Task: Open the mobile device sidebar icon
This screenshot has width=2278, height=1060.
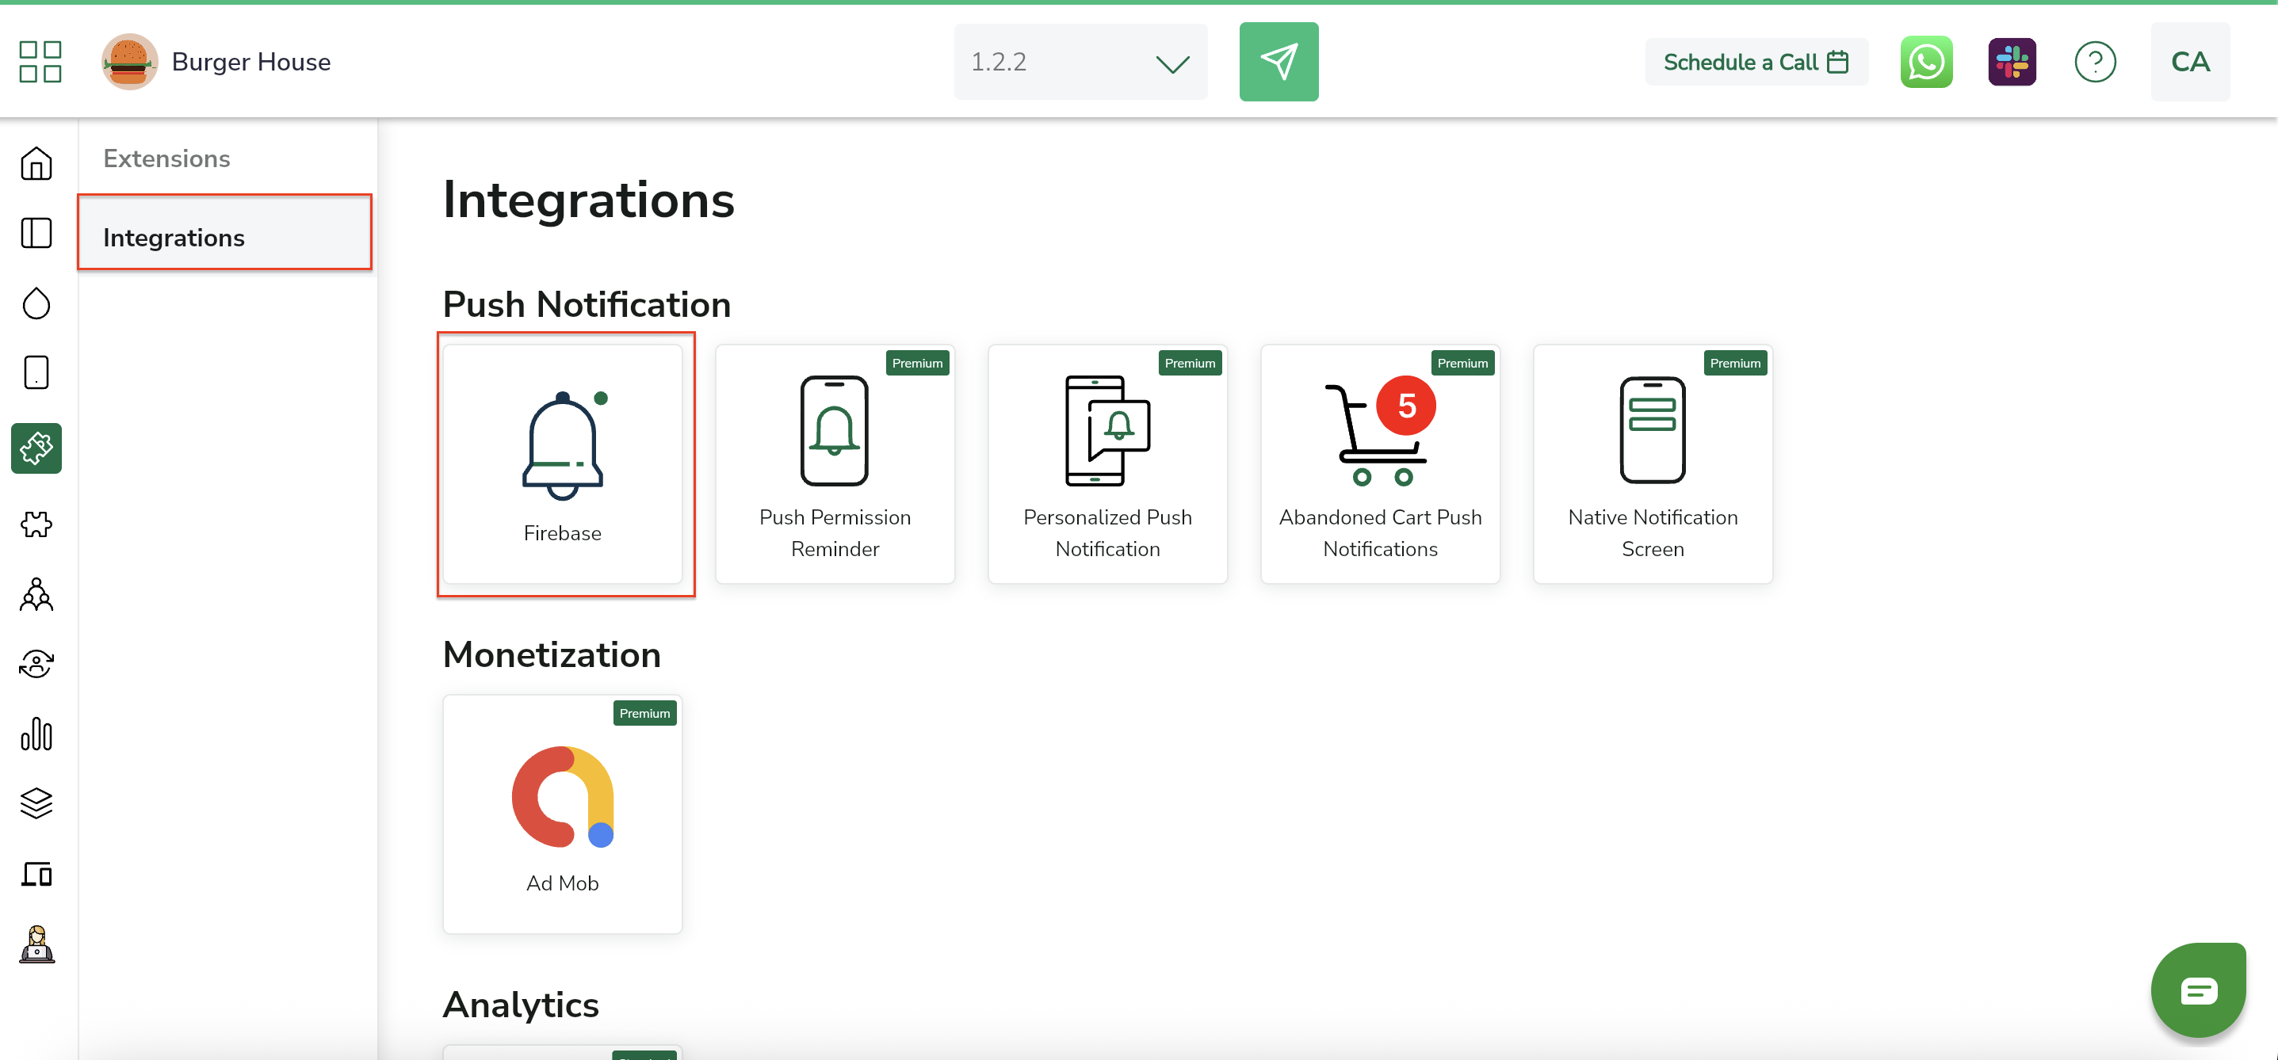Action: [x=36, y=372]
